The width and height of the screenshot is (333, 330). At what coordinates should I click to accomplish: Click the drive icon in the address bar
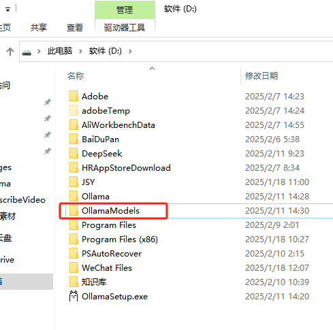click(x=27, y=53)
